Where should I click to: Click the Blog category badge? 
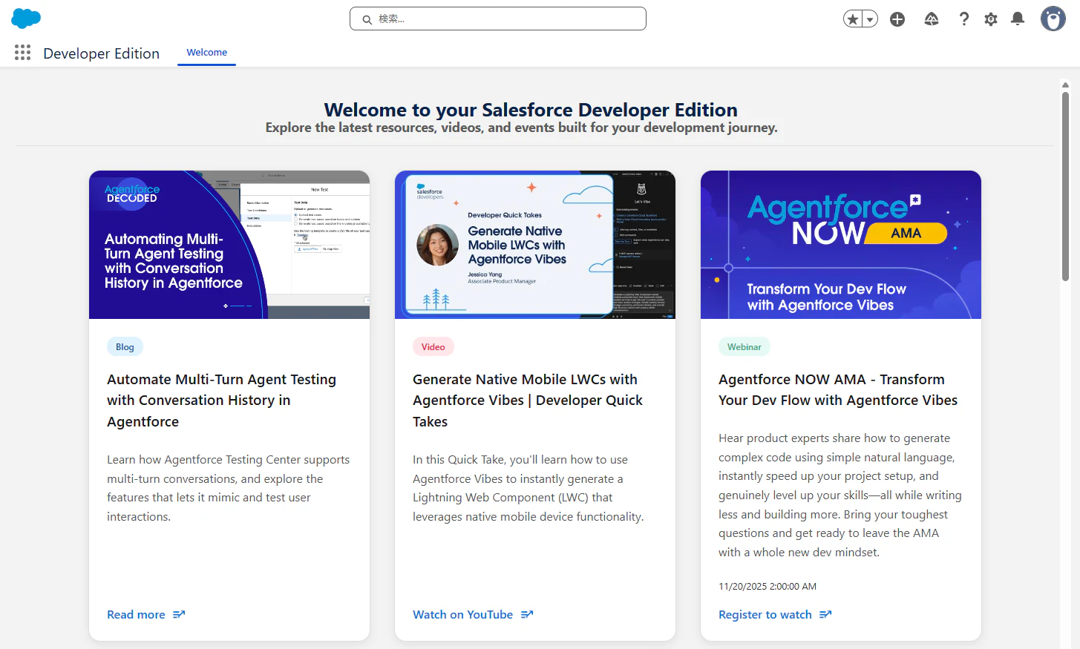tap(125, 347)
